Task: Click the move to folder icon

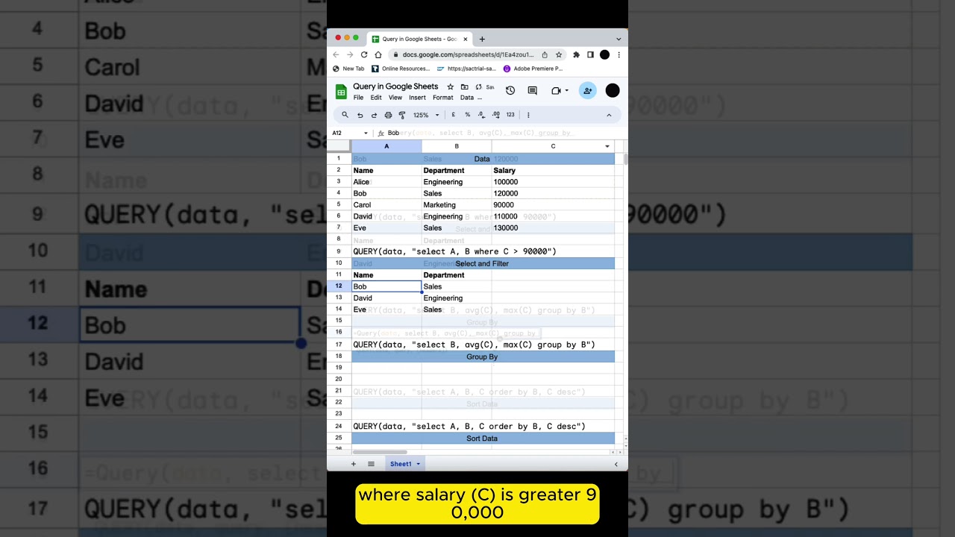Action: click(x=464, y=87)
